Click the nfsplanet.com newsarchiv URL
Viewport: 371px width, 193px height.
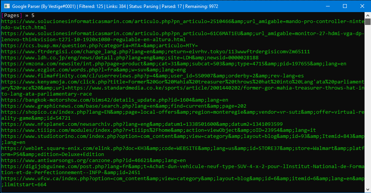(x=142, y=124)
